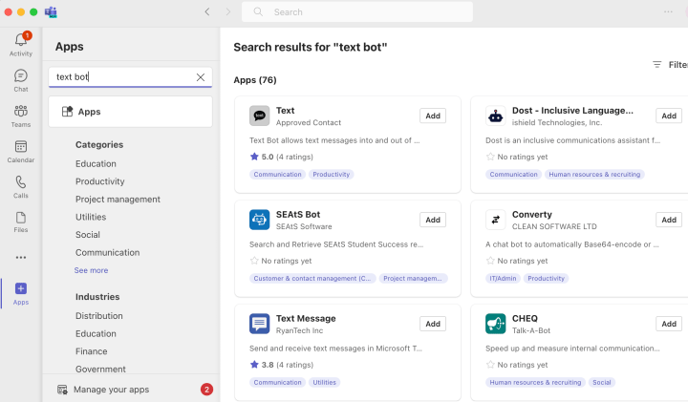The width and height of the screenshot is (688, 402).
Task: Click the Manage your apps badge showing 2
Action: click(206, 390)
